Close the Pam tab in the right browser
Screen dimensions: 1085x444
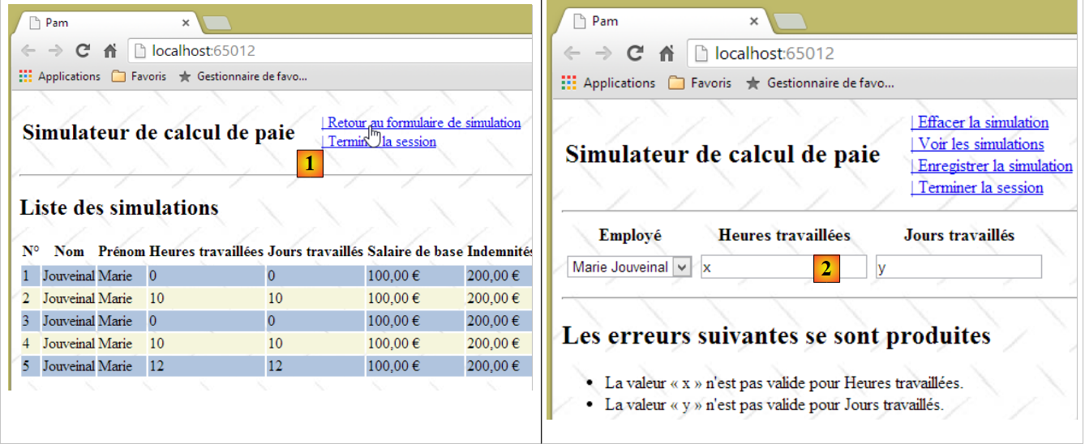click(x=754, y=22)
